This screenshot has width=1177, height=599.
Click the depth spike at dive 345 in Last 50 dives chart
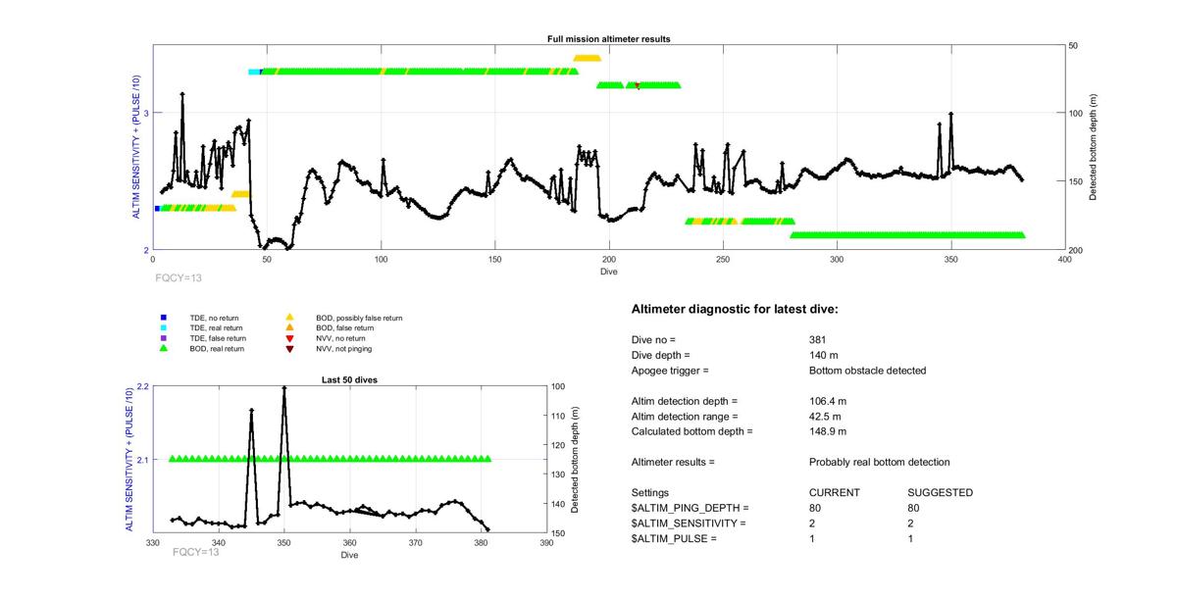coord(251,412)
